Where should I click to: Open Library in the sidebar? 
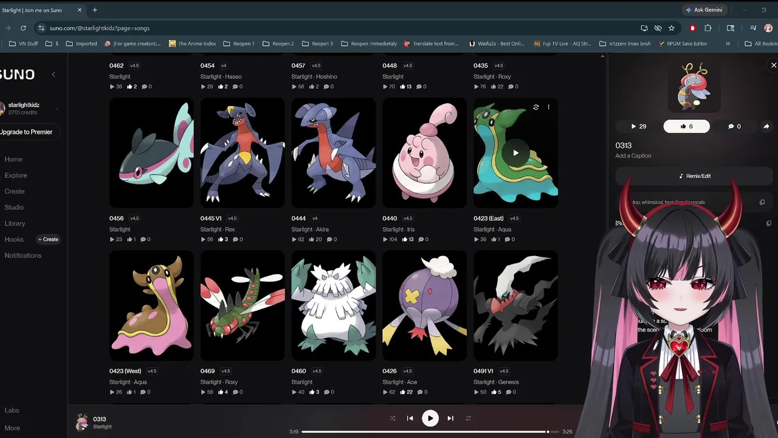(15, 223)
